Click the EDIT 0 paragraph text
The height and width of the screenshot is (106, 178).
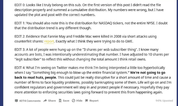pos(89,10)
